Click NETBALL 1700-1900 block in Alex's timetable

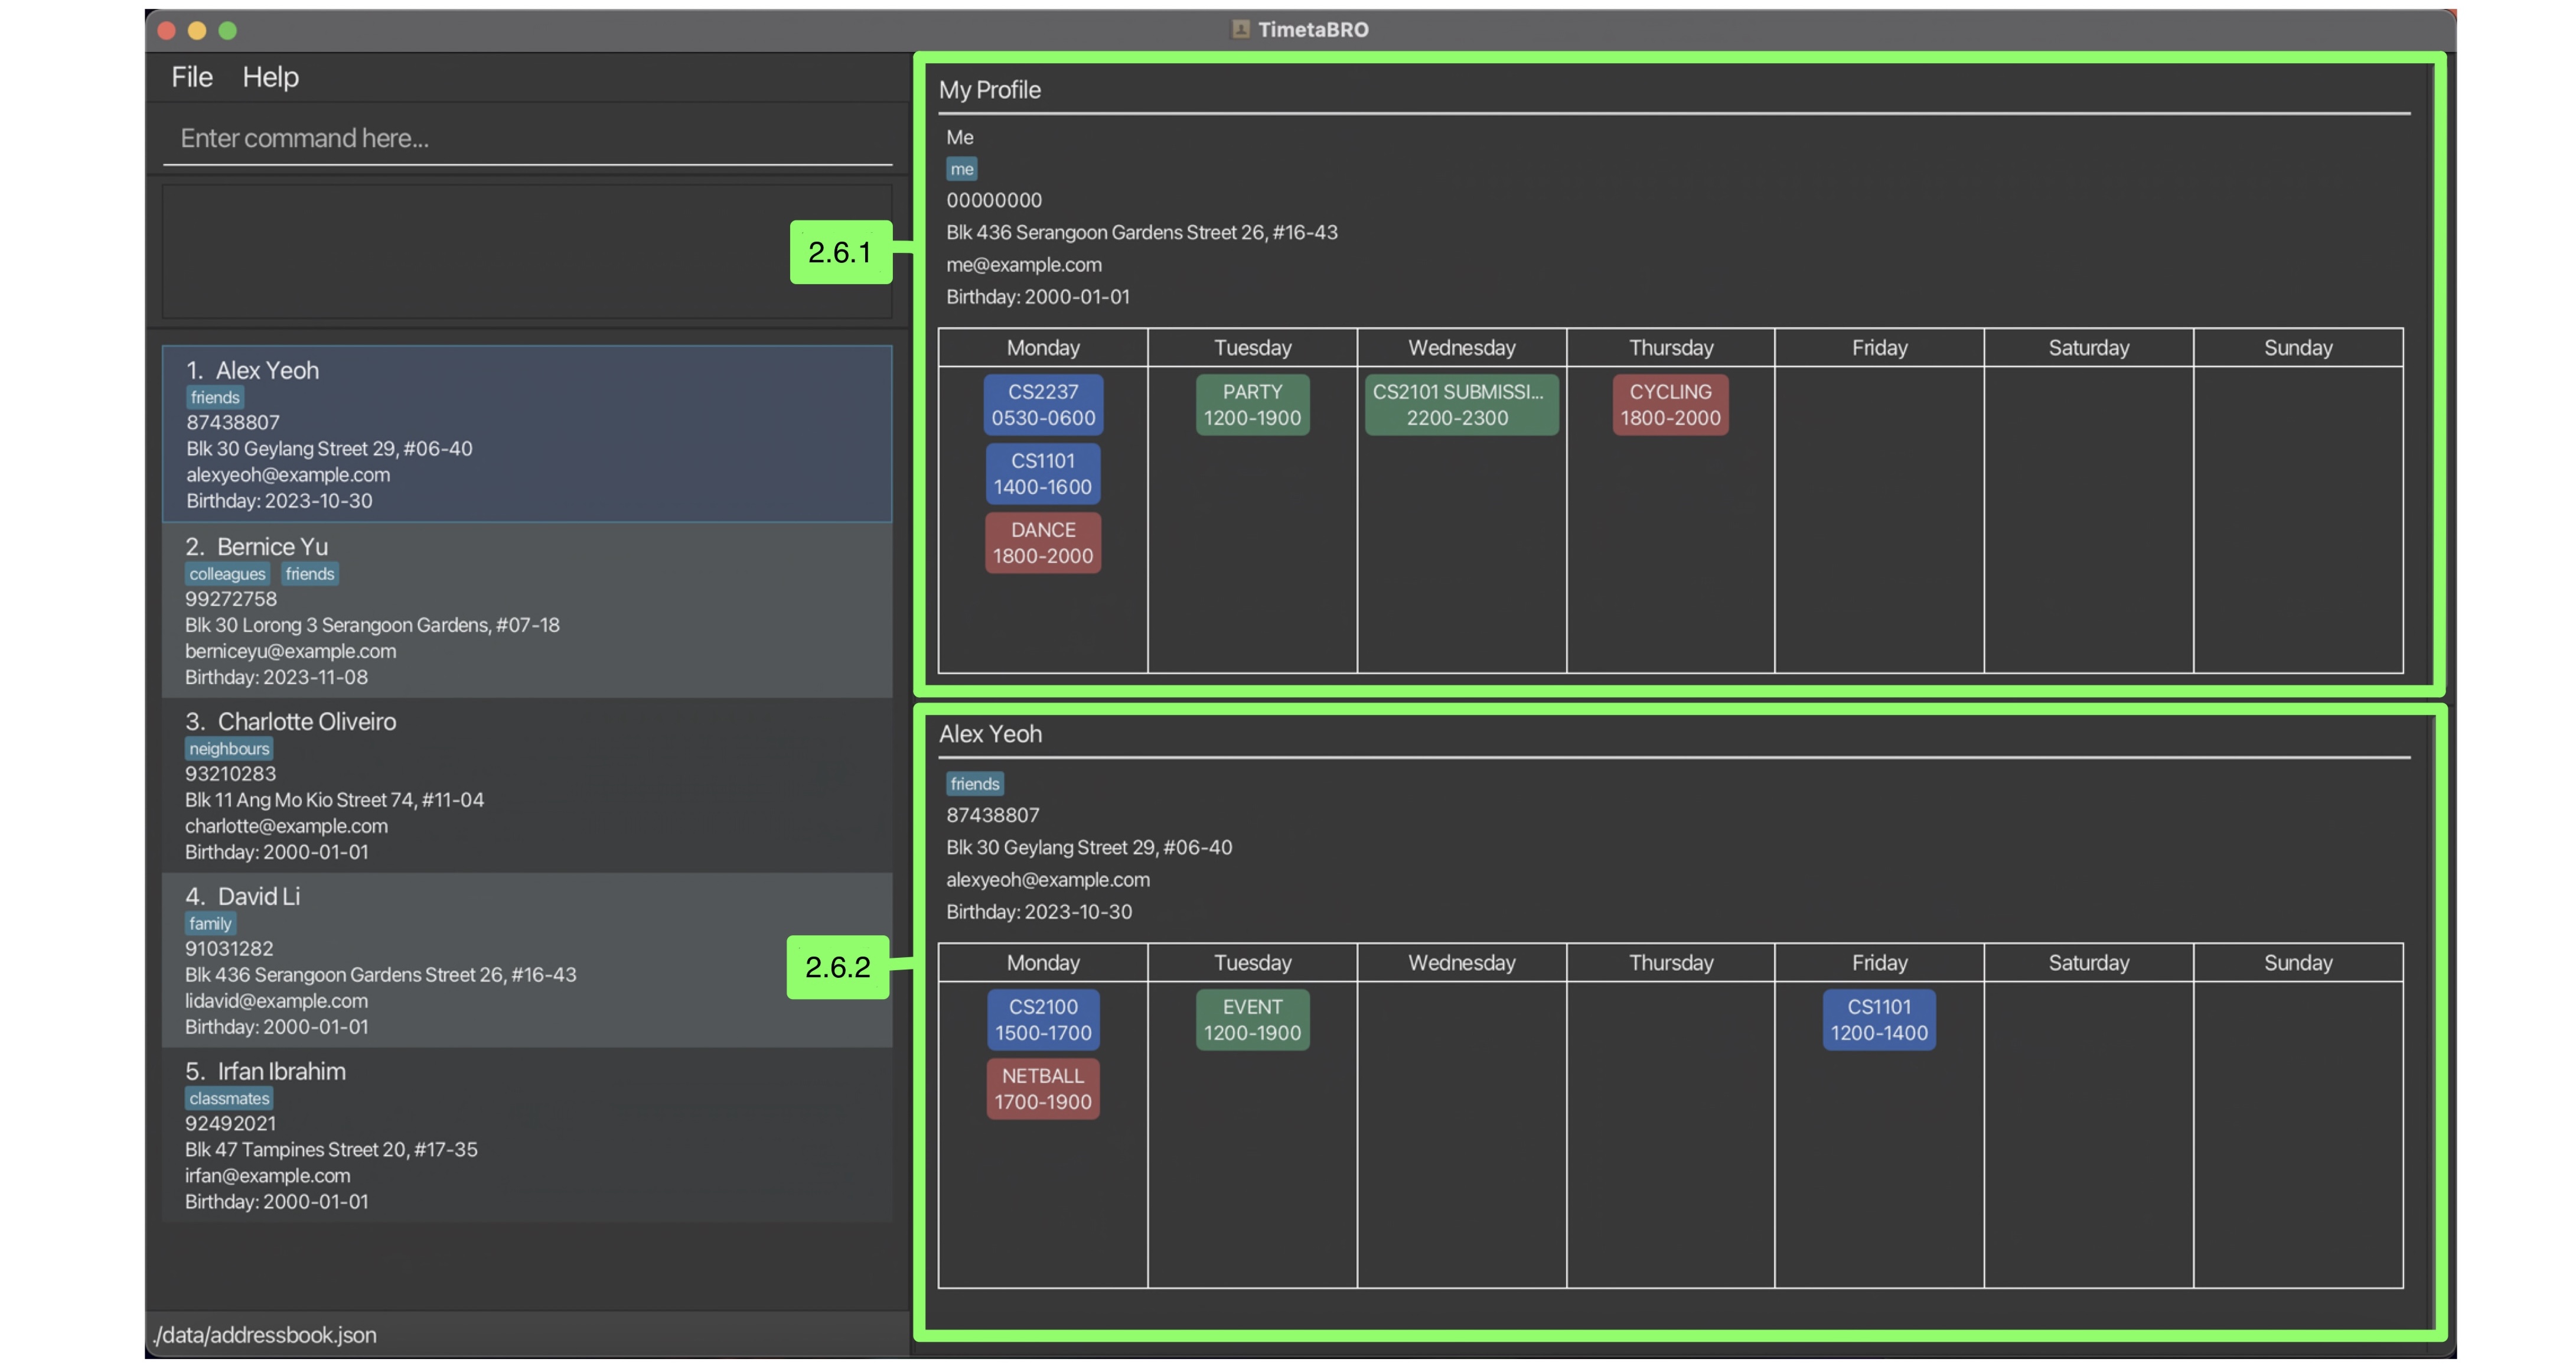(1043, 1089)
